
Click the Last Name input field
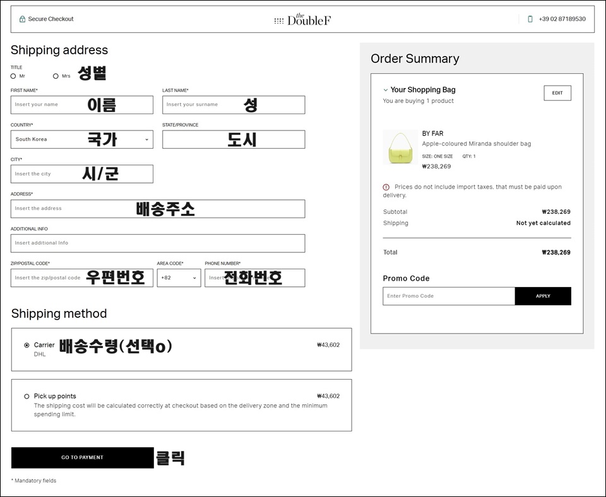click(x=234, y=105)
